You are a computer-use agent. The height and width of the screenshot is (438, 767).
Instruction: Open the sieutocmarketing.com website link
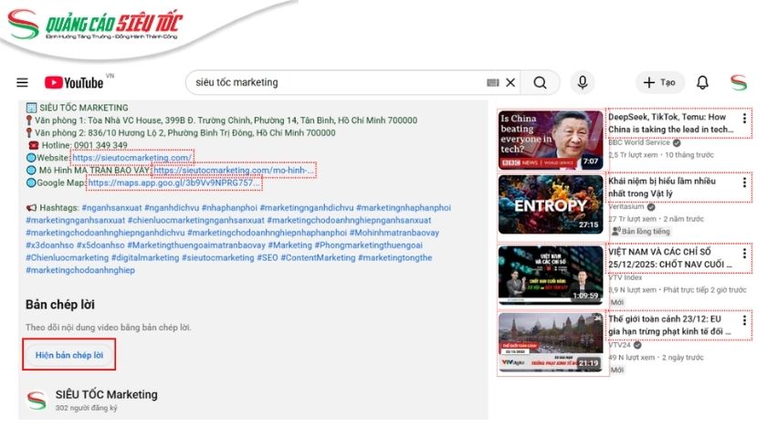coord(132,157)
